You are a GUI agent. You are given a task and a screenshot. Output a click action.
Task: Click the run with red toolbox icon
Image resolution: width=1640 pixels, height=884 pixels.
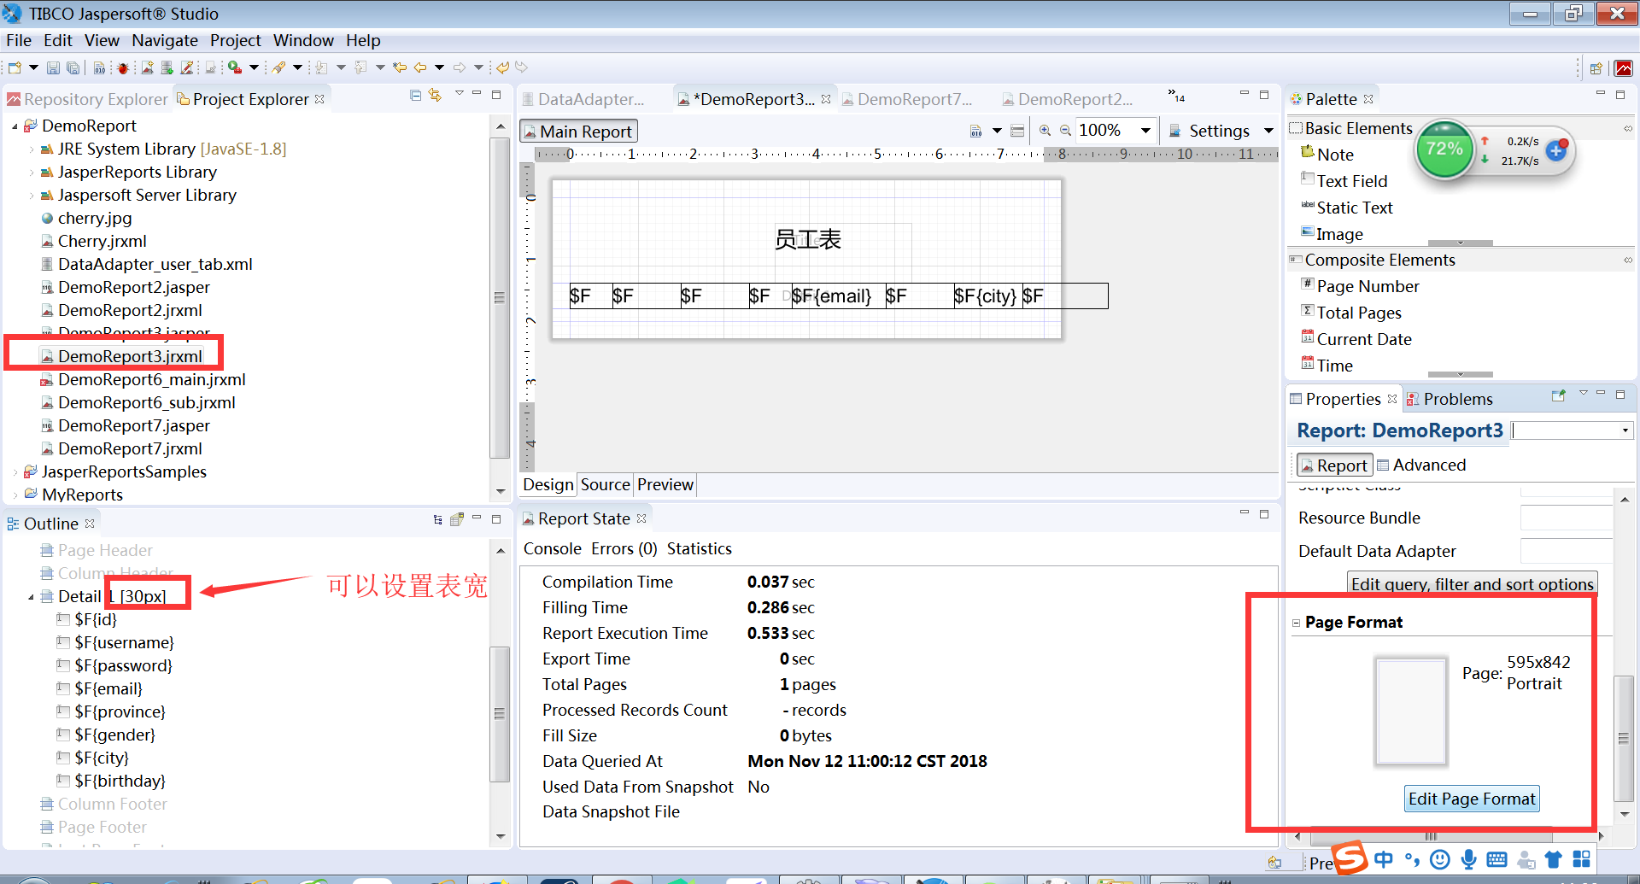pos(234,67)
